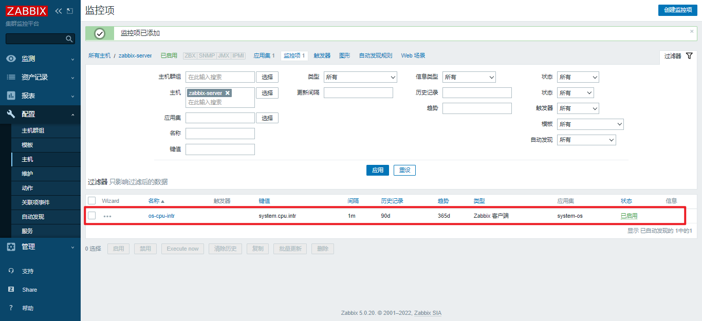Click the 管理 gear icon
This screenshot has width=702, height=321.
(11, 247)
